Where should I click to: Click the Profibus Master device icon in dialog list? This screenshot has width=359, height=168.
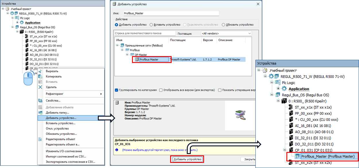point(137,60)
